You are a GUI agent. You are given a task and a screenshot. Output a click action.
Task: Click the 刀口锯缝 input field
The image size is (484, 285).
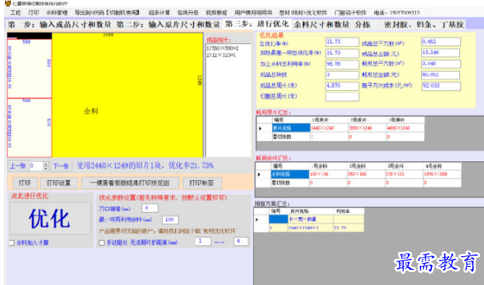[150, 208]
